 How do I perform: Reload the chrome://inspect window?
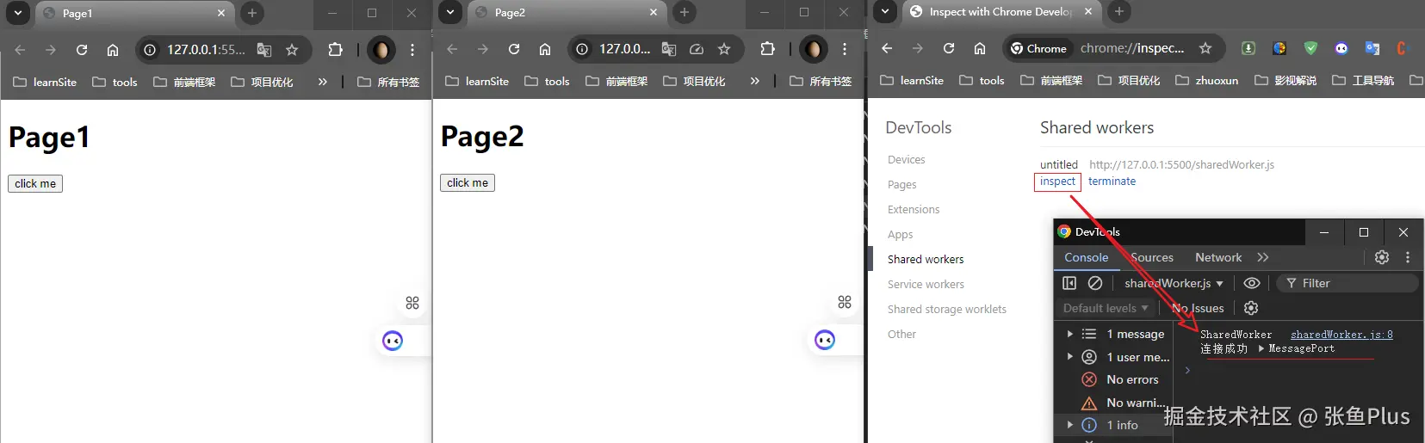[x=949, y=48]
